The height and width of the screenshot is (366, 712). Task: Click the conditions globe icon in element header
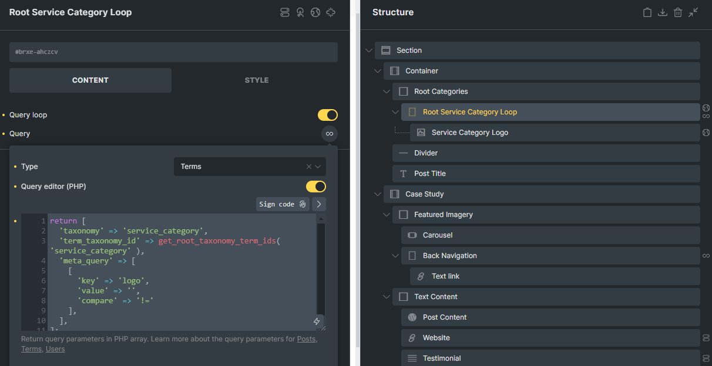pos(315,12)
